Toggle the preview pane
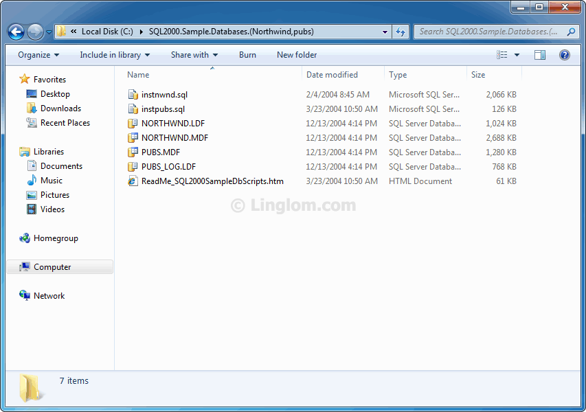Screen dimensions: 586x412 540,55
